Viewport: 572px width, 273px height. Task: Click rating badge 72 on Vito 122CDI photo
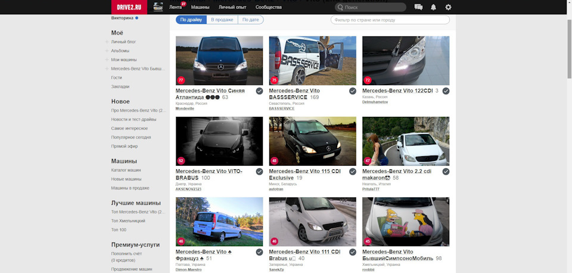(368, 80)
